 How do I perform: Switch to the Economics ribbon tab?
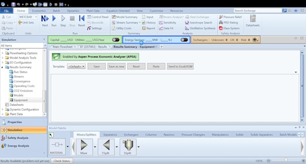click(x=39, y=11)
